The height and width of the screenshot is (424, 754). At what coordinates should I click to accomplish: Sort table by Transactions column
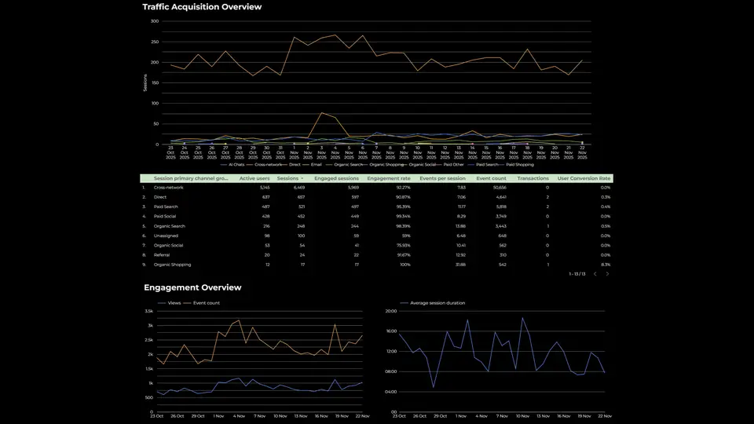click(533, 178)
